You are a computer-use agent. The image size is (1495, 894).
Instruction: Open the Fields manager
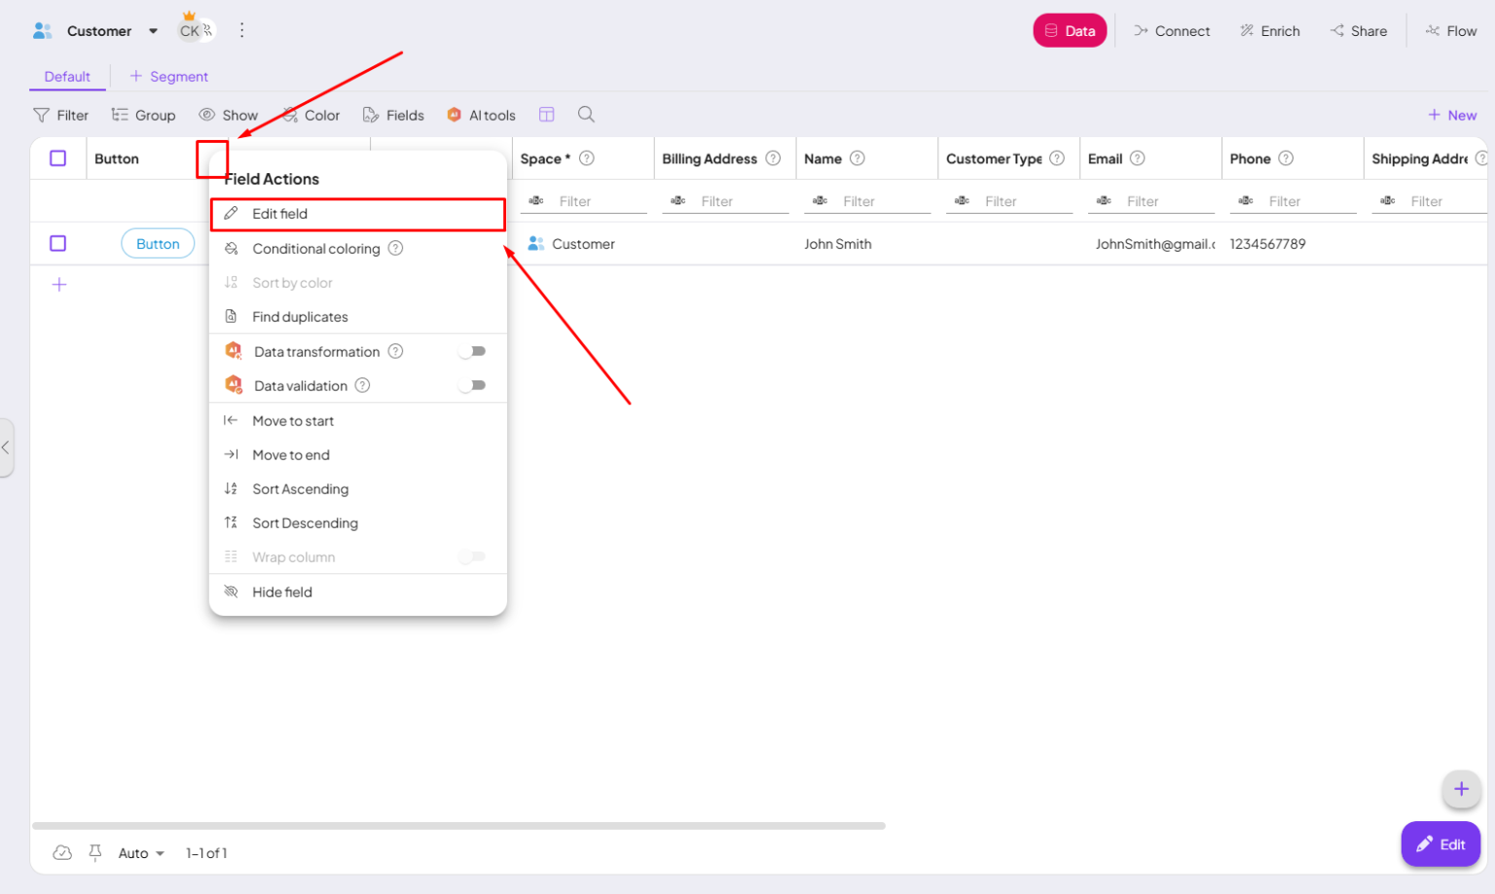[x=393, y=115]
